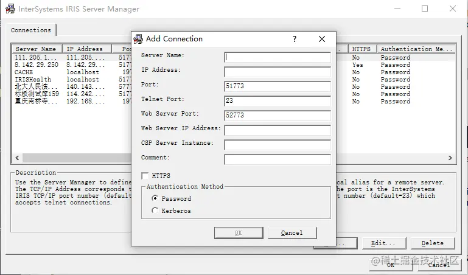468x275 pixels.
Task: Enable the HTTPS checkbox
Action: tap(145, 176)
